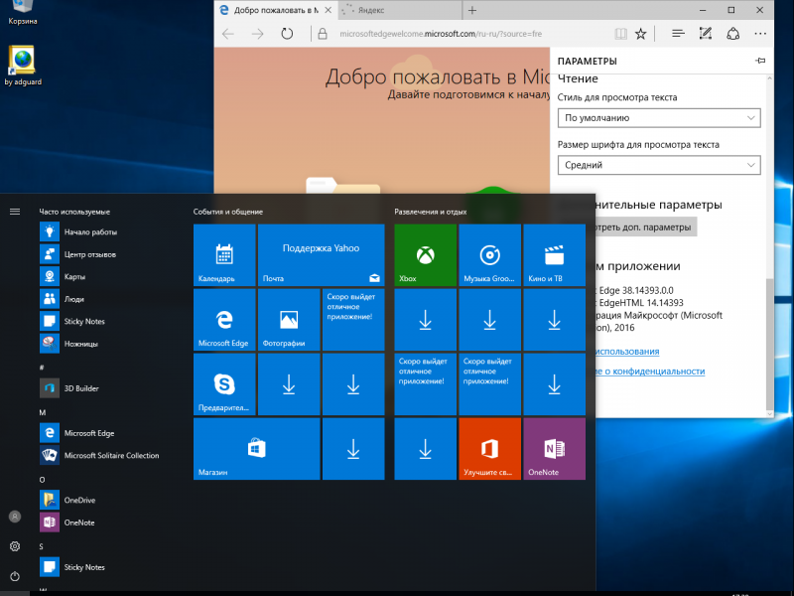Viewport: 794px width, 596px height.
Task: Open Settings gear in Start menu
Action: tap(15, 546)
